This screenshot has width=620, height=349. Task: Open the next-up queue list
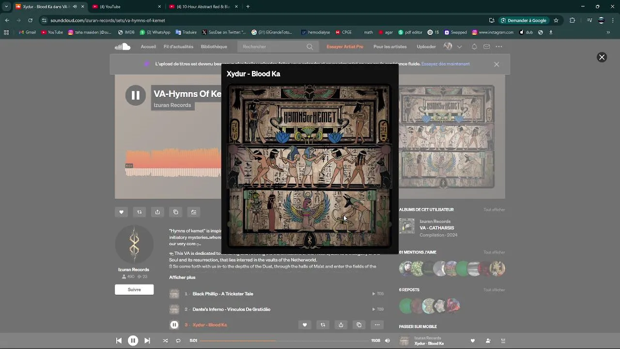click(x=503, y=341)
